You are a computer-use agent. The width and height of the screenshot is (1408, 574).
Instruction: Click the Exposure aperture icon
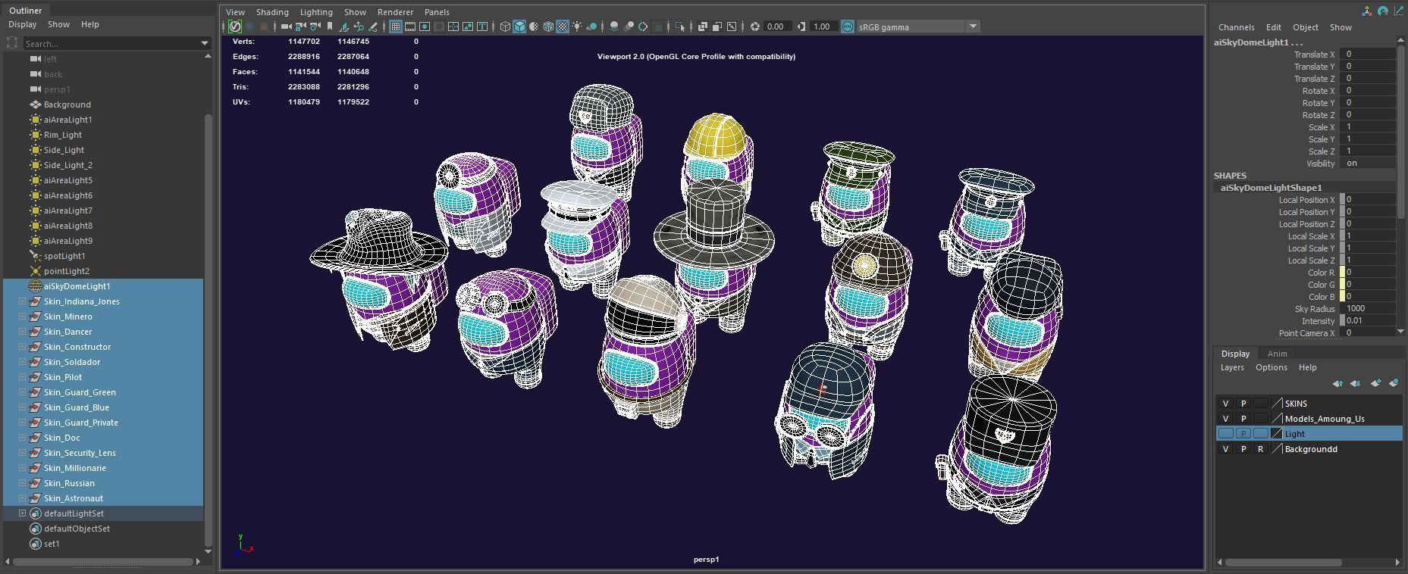(x=754, y=27)
